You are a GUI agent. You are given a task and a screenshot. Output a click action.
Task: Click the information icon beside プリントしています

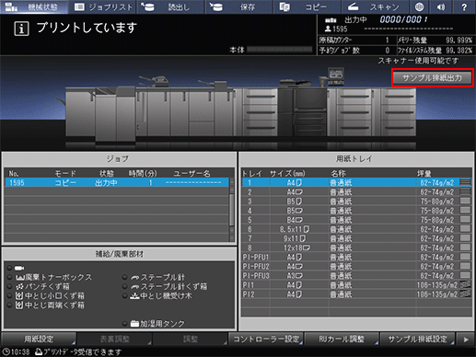click(x=21, y=29)
